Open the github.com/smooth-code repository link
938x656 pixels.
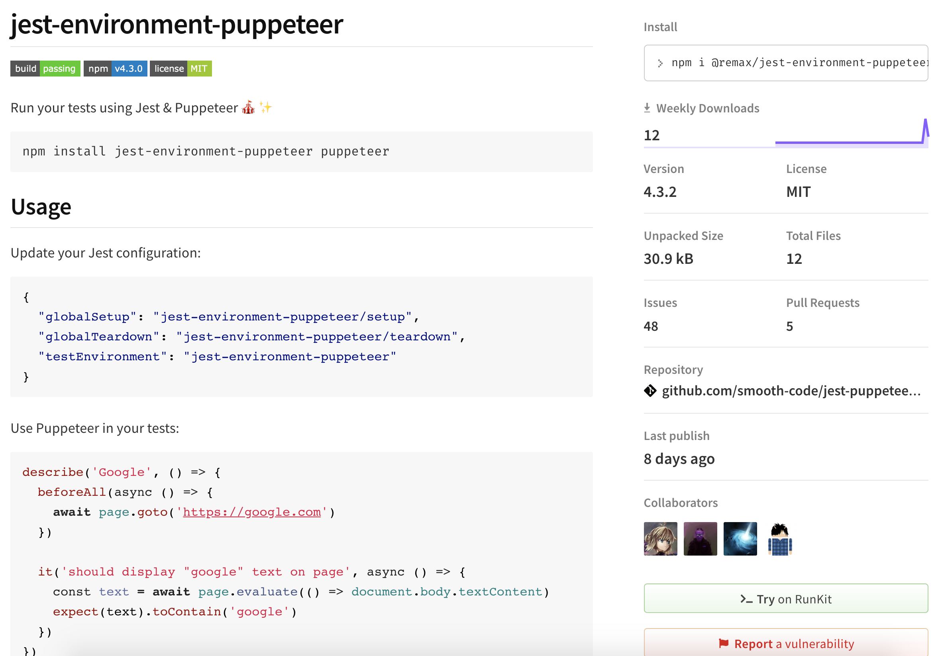pos(791,391)
